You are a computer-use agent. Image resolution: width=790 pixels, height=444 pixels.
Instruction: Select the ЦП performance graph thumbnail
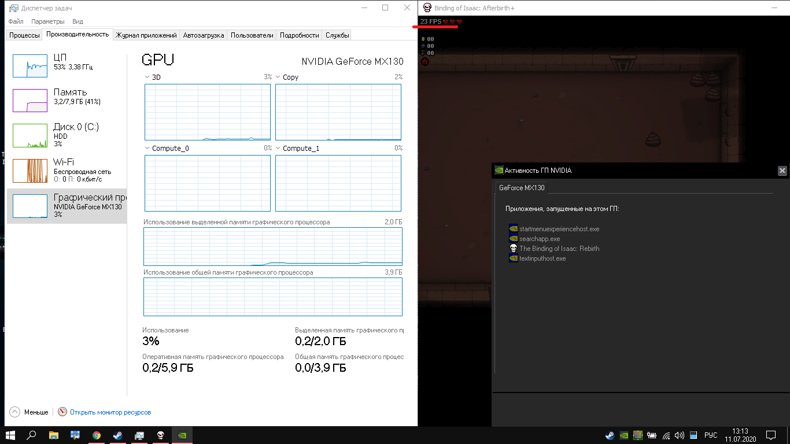click(x=30, y=66)
